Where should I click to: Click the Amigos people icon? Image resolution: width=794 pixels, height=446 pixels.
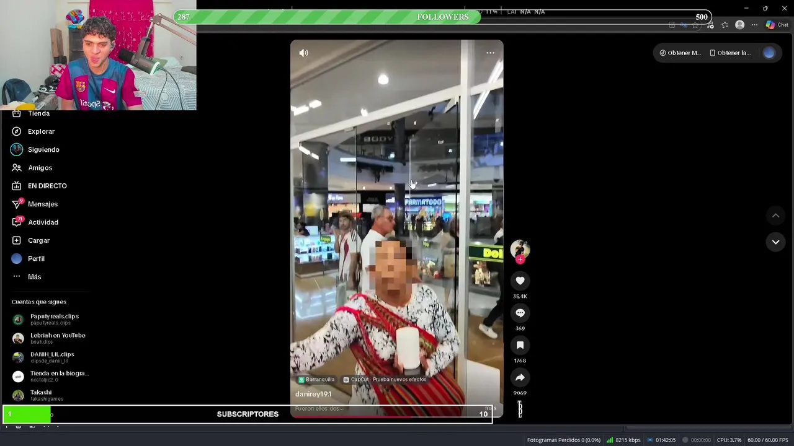pos(17,168)
